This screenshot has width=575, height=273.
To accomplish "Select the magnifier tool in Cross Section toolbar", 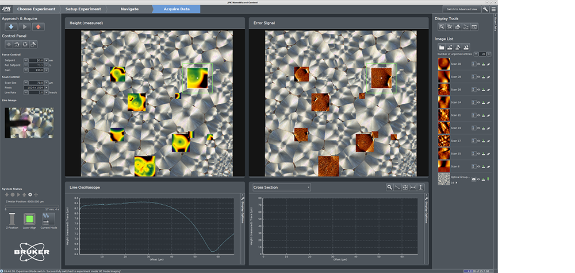I will (390, 187).
